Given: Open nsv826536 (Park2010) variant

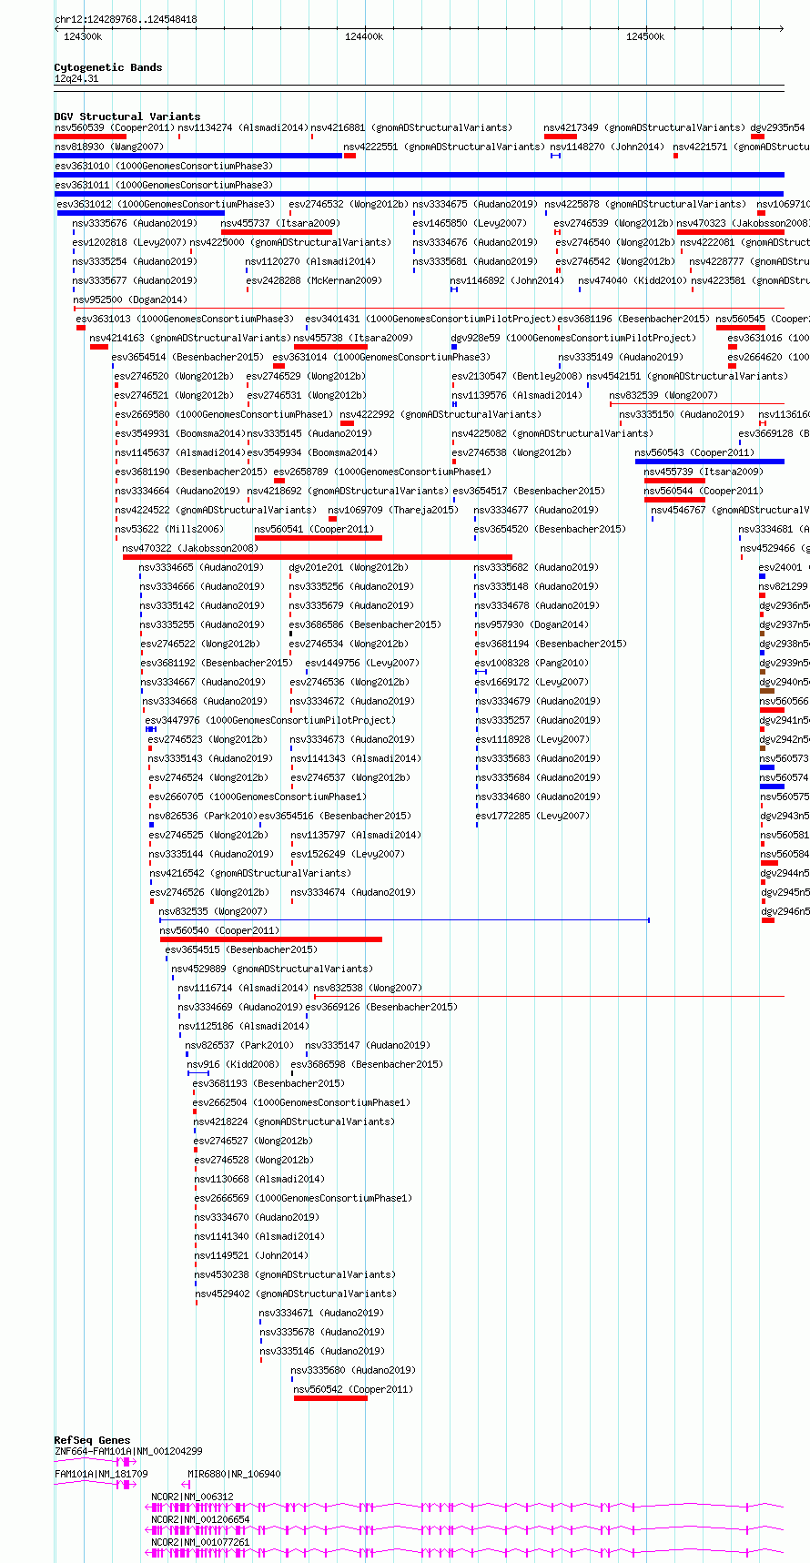Looking at the screenshot, I should pyautogui.click(x=203, y=817).
